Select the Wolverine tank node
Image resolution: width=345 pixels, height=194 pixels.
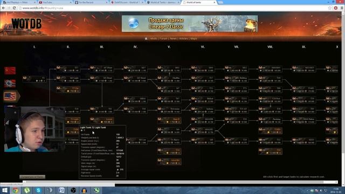pos(169,110)
